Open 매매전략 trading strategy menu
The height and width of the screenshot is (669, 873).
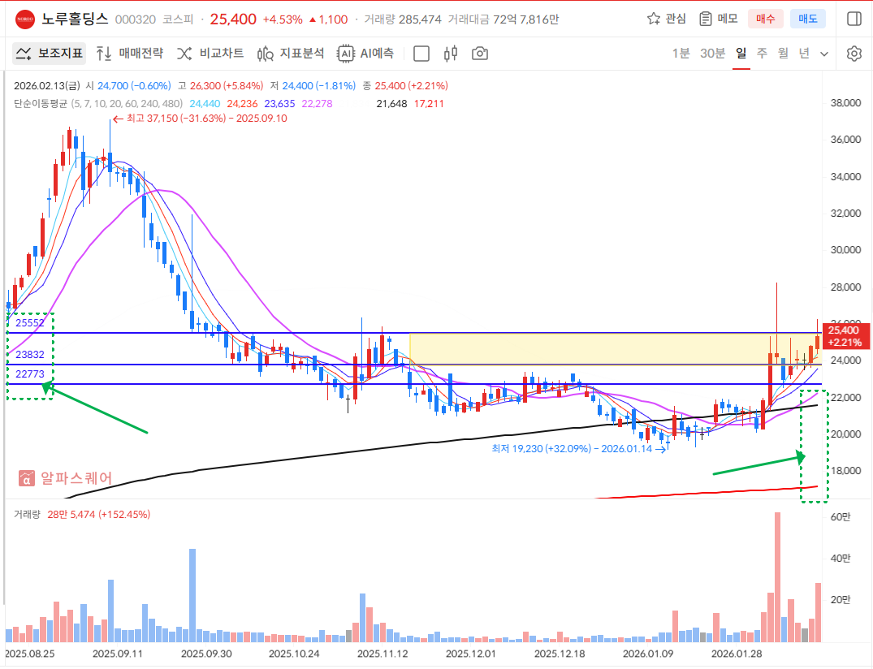130,54
